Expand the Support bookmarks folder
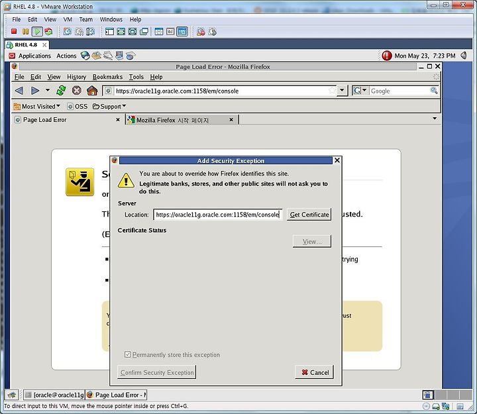477x414 pixels. coord(109,107)
